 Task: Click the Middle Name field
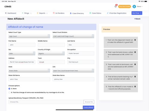tap(51, 45)
